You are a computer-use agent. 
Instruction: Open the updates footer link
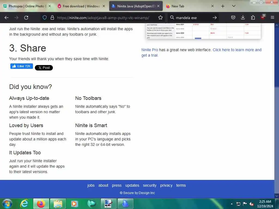132,185
